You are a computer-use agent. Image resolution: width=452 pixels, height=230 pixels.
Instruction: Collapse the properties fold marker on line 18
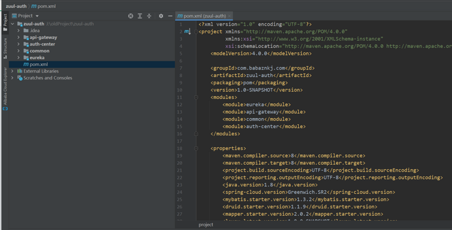[196, 148]
